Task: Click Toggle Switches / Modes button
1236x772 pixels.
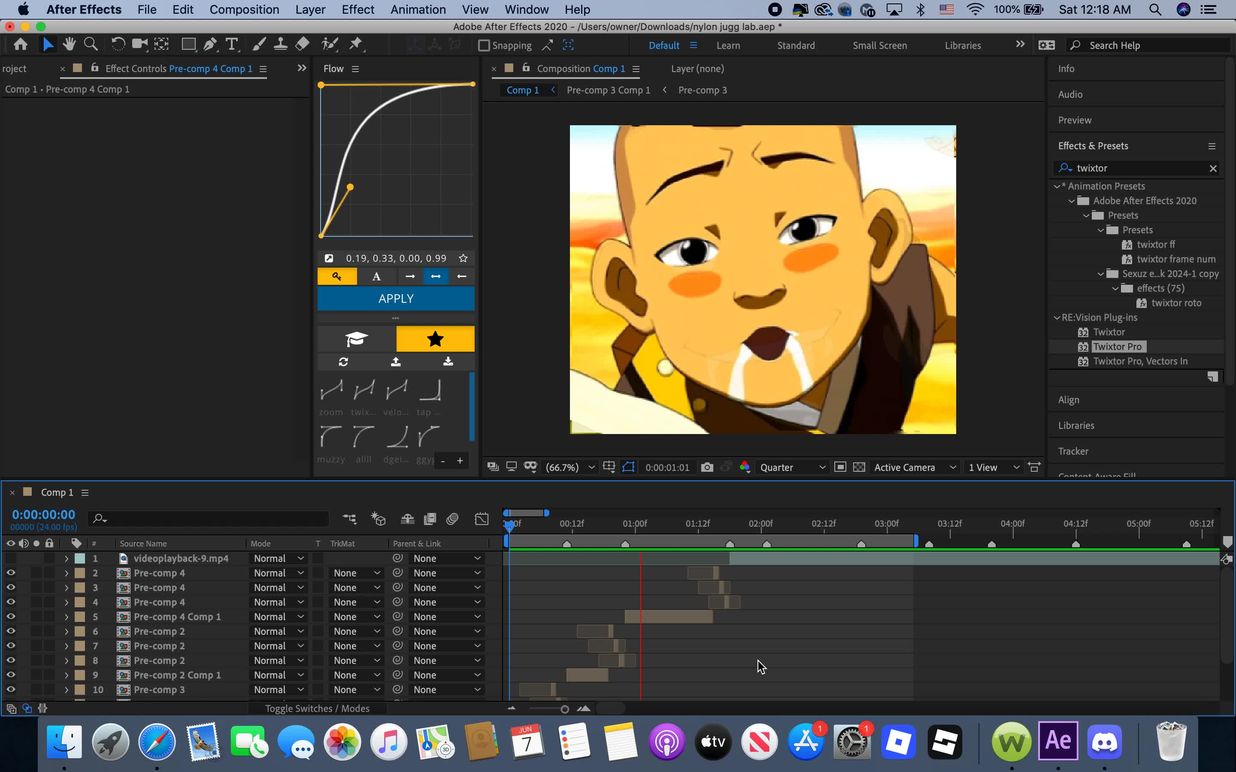Action: point(317,709)
